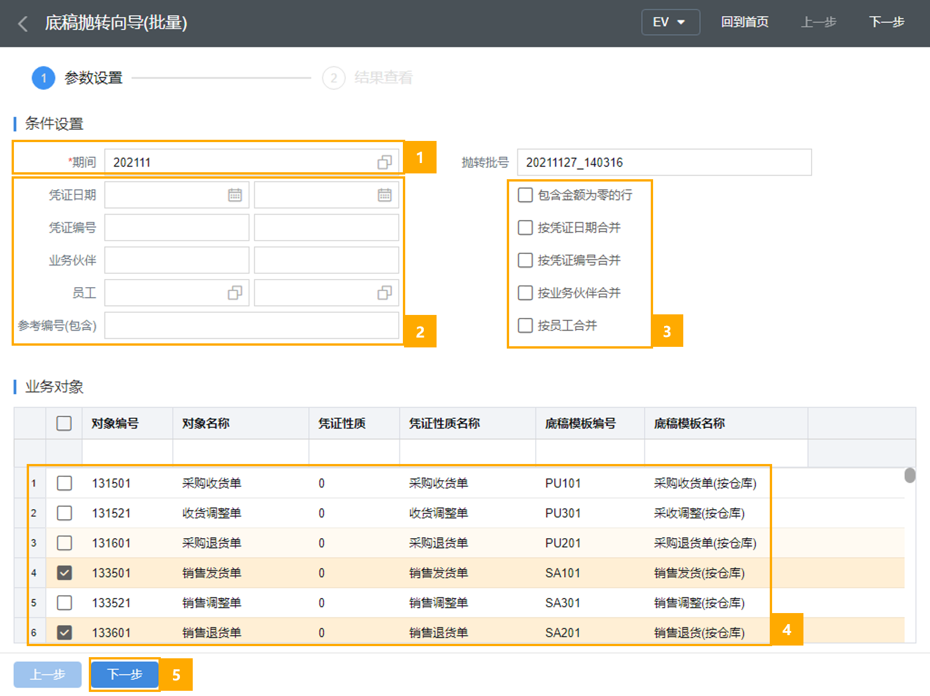Click the back arrow in header
The height and width of the screenshot is (696, 930).
(23, 24)
